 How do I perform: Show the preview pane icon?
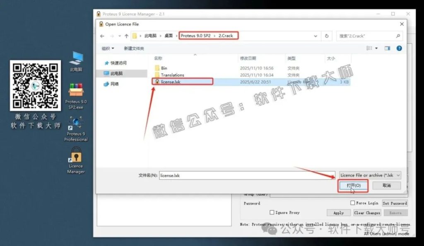(x=387, y=48)
